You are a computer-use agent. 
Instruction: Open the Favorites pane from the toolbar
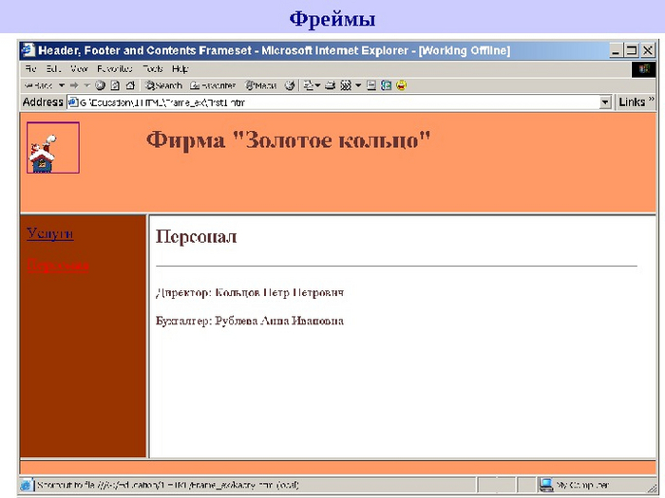[213, 85]
